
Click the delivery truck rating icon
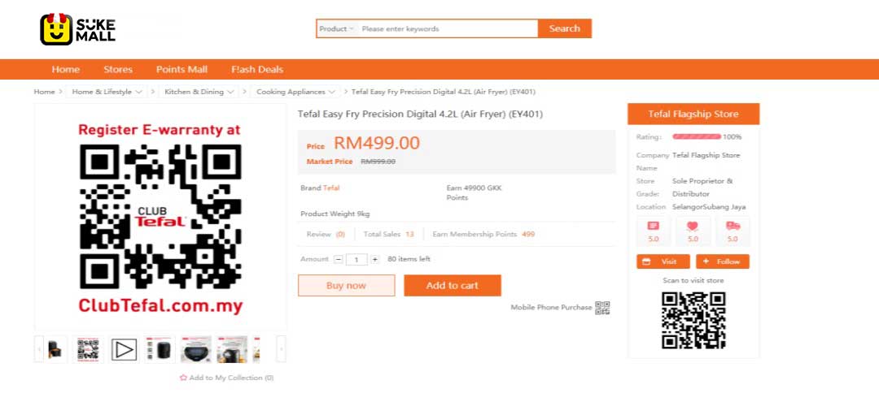pyautogui.click(x=732, y=227)
